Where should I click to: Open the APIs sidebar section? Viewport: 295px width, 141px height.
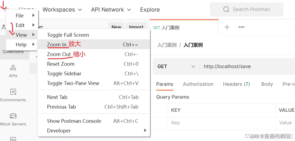point(13,71)
